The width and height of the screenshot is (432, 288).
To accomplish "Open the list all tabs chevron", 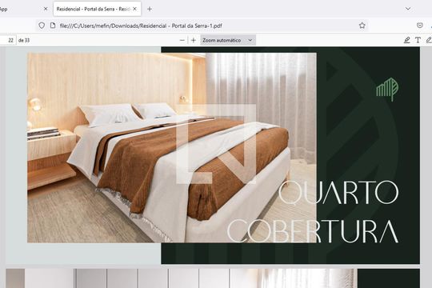I will coord(408,9).
